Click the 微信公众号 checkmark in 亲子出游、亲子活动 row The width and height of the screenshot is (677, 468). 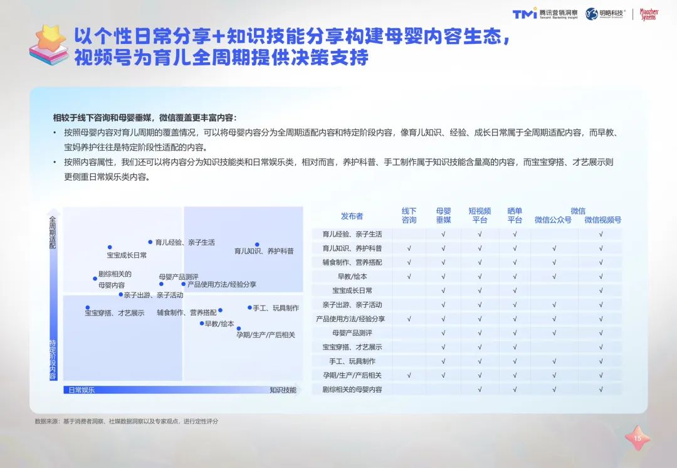(x=554, y=305)
